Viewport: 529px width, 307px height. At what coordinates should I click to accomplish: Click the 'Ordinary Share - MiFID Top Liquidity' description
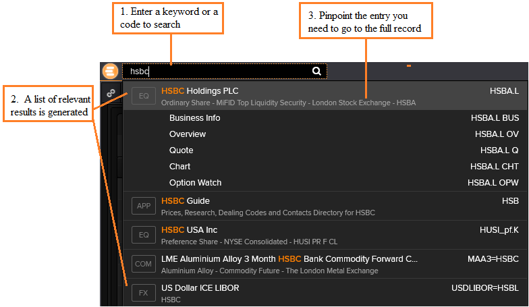click(x=289, y=103)
